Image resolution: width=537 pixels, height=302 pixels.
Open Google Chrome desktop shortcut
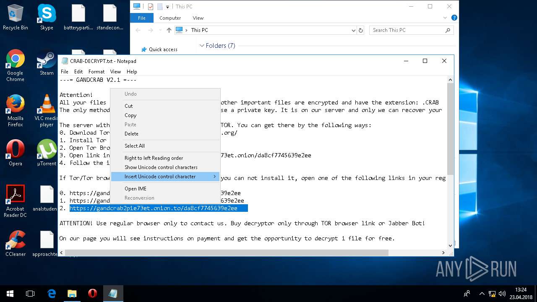pos(16,66)
